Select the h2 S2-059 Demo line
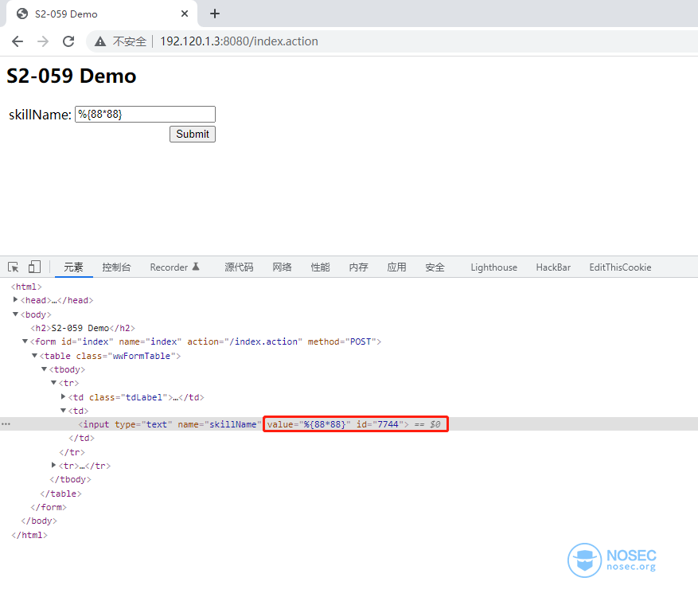This screenshot has height=597, width=698. (83, 328)
